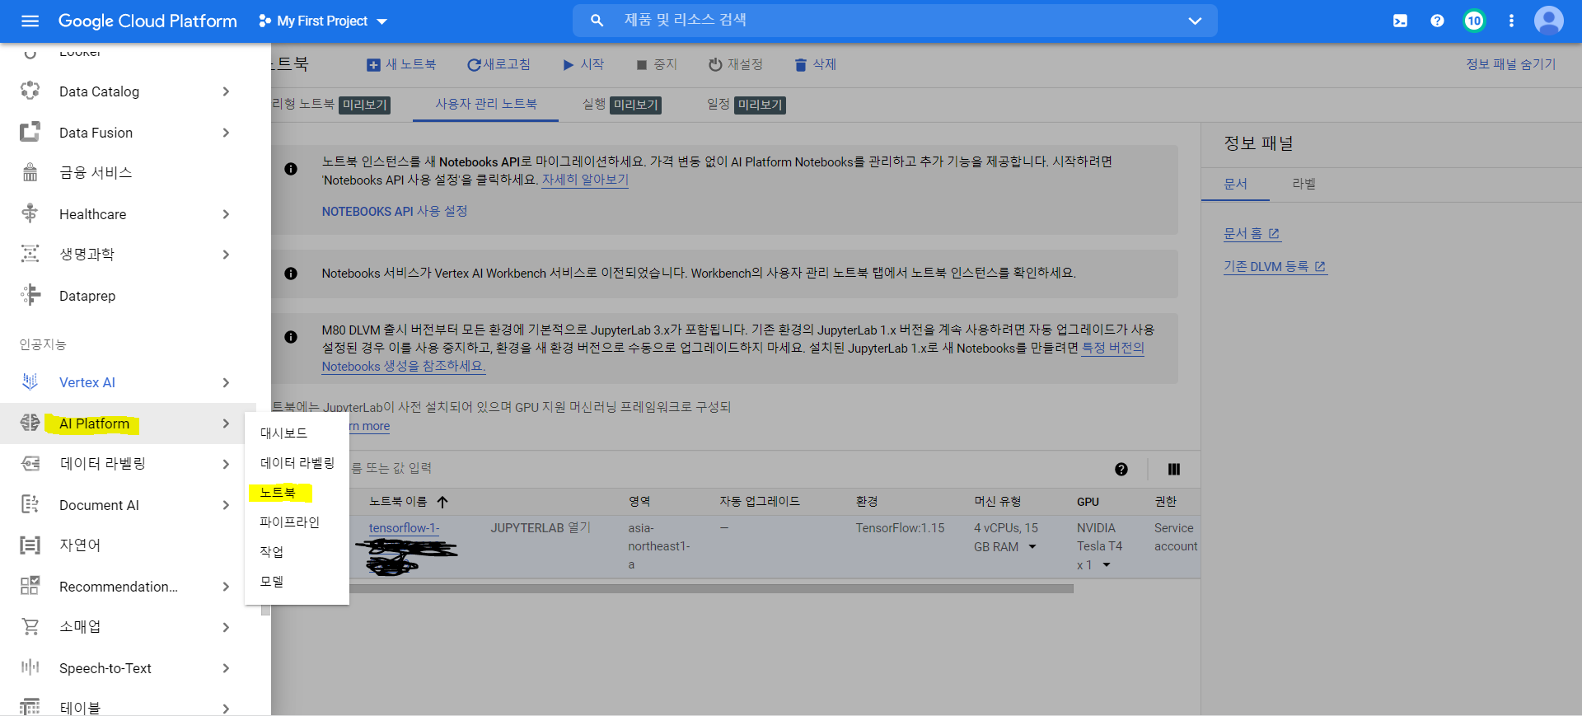The height and width of the screenshot is (716, 1582).
Task: Click 삭제 delete button
Action: point(816,64)
